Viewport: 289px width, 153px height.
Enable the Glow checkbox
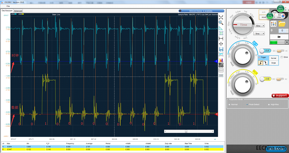[282, 57]
